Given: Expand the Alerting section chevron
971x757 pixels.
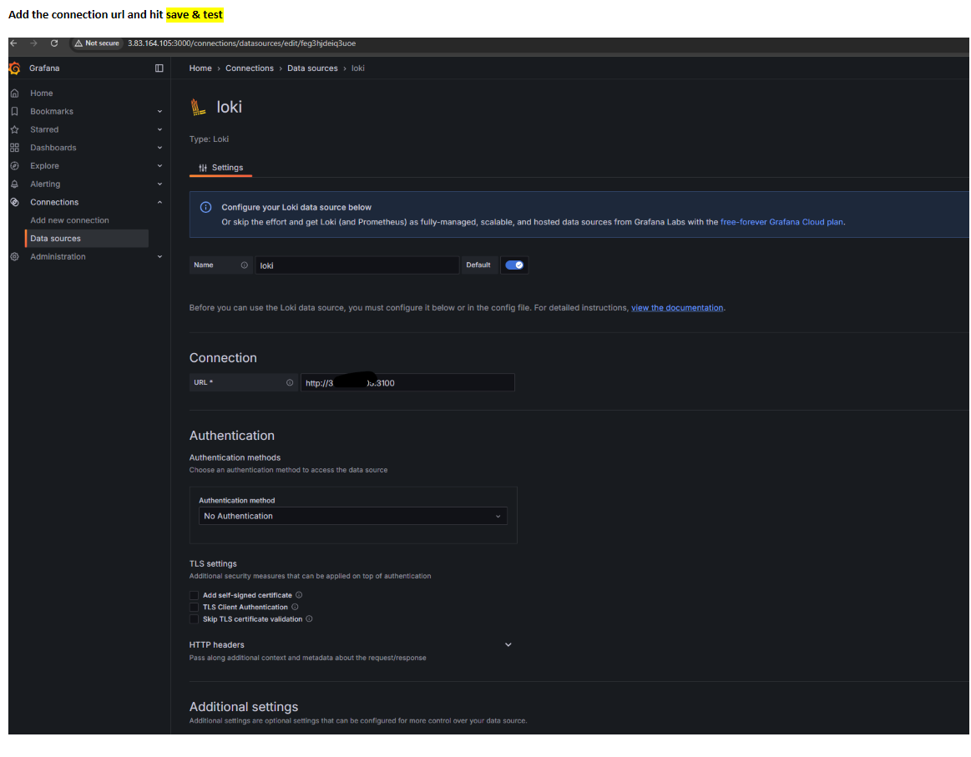Looking at the screenshot, I should 159,184.
